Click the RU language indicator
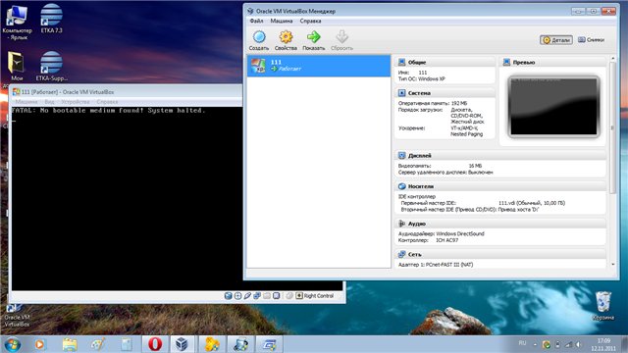Screen dimensions: 628x353 522,343
